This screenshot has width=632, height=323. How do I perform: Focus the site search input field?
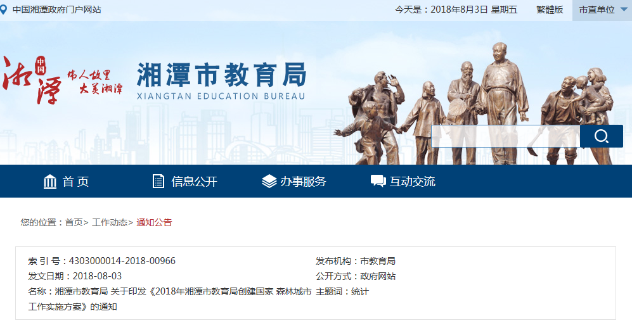(505, 136)
